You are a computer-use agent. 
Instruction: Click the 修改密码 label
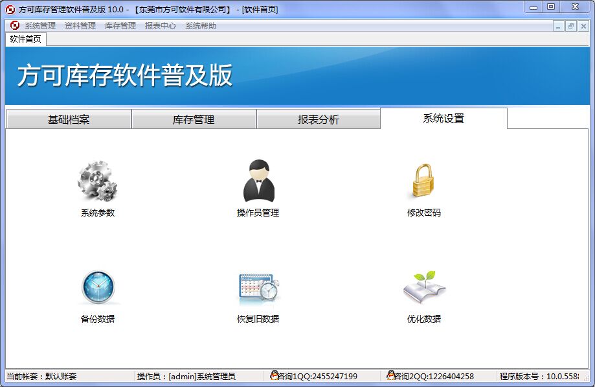tap(424, 213)
